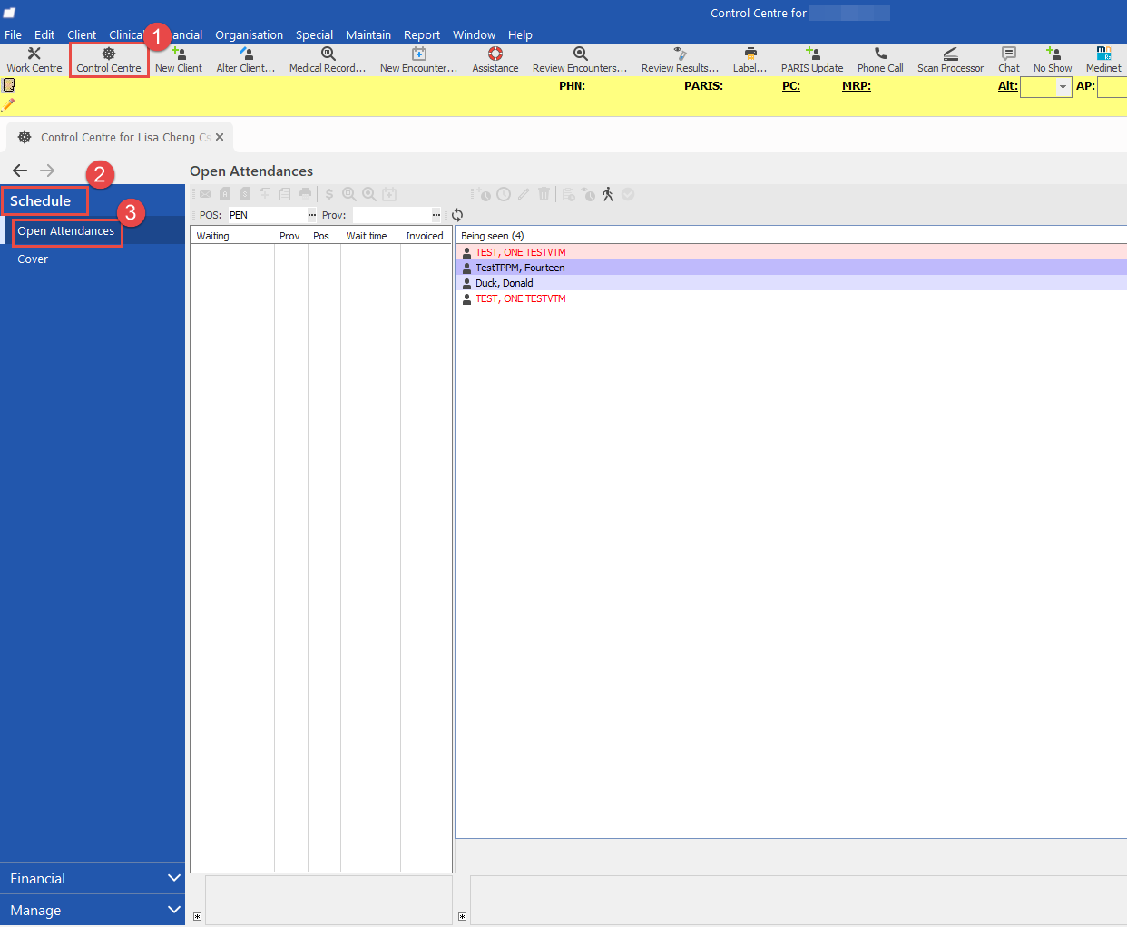1127x927 pixels.
Task: Select the Work Centre icon
Action: 34,59
